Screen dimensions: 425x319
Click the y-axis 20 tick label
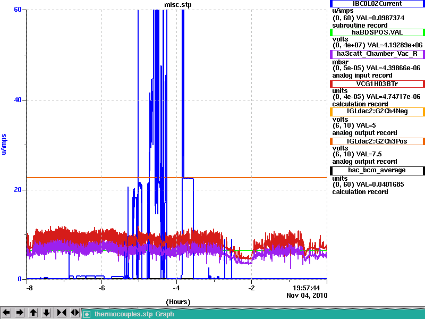(x=18, y=190)
